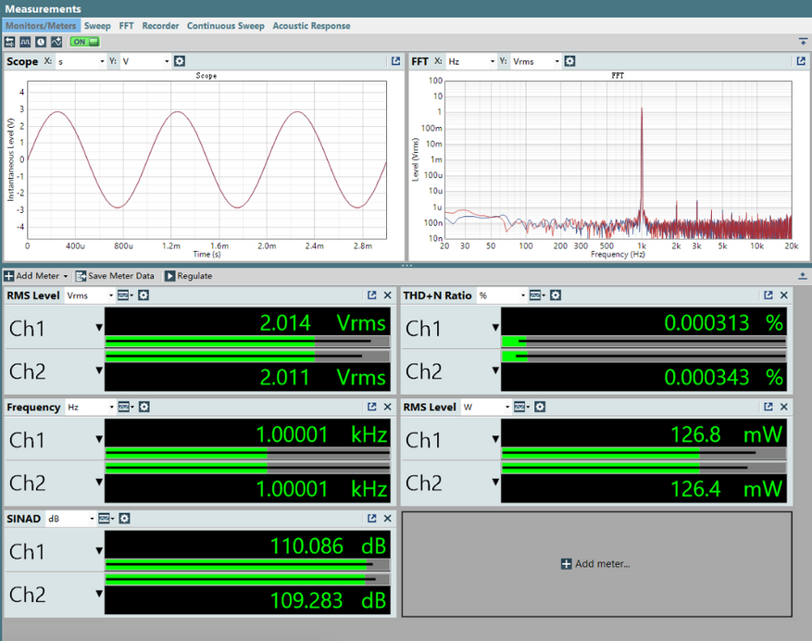The width and height of the screenshot is (812, 641).
Task: Switch to the Continuous Sweep tab
Action: point(225,26)
